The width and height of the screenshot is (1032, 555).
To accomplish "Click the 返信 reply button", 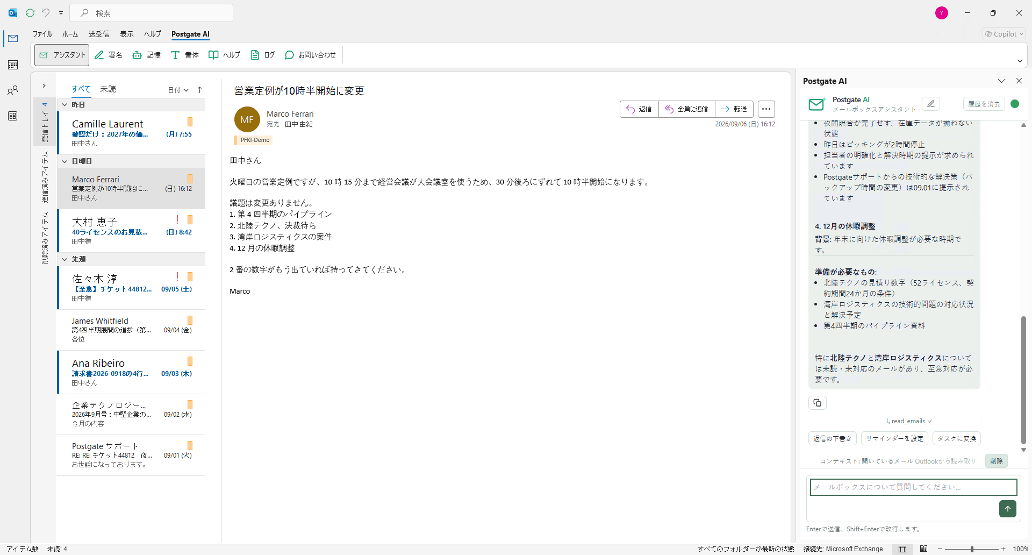I will click(639, 109).
